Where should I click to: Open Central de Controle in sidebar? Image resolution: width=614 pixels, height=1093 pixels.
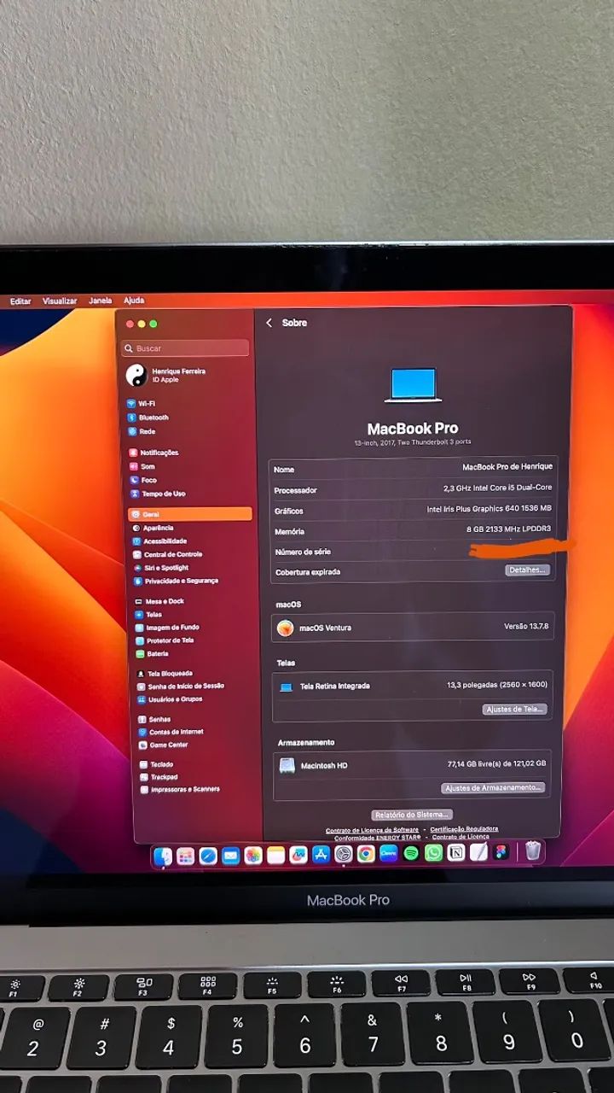167,554
